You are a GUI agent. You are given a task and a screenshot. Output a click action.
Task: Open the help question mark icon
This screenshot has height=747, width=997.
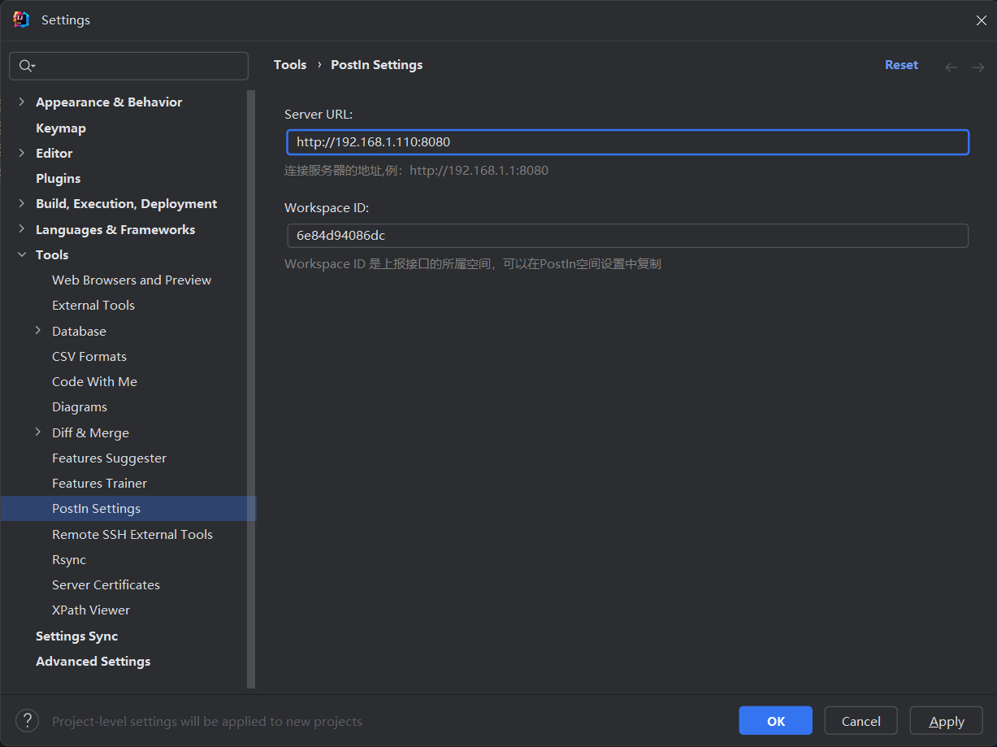[28, 720]
